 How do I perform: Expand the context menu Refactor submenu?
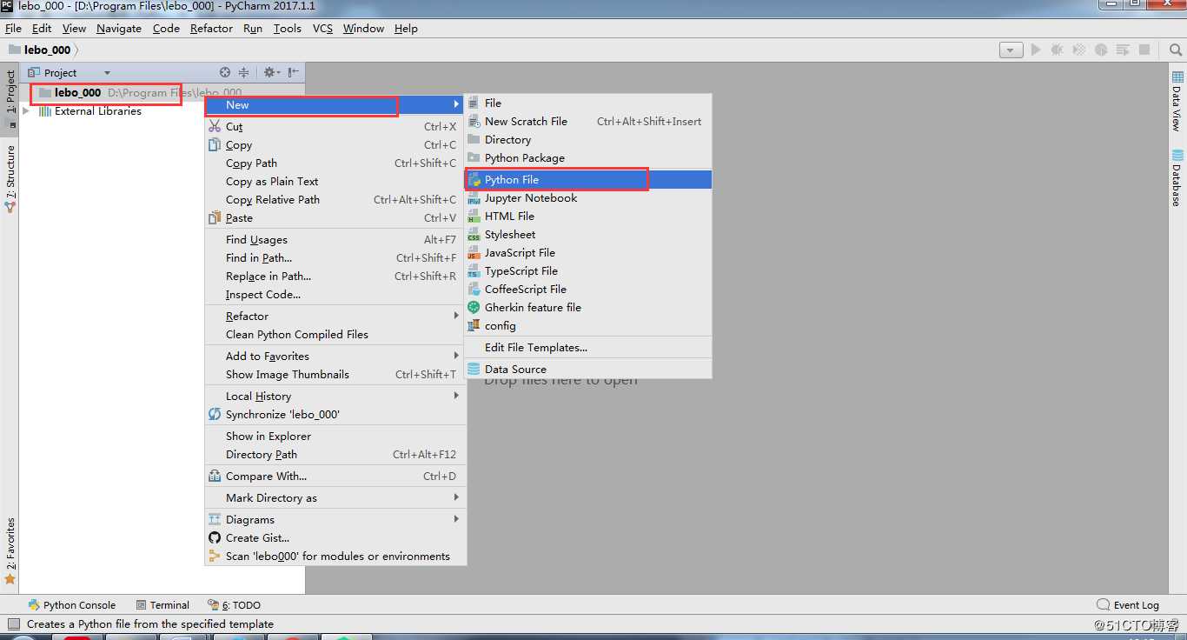tap(335, 316)
